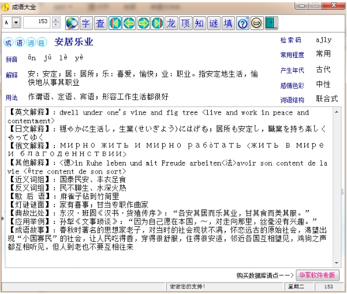Screen dimensions: 347x294
Task: Click the yellow round minus icon
Action: click(257, 23)
